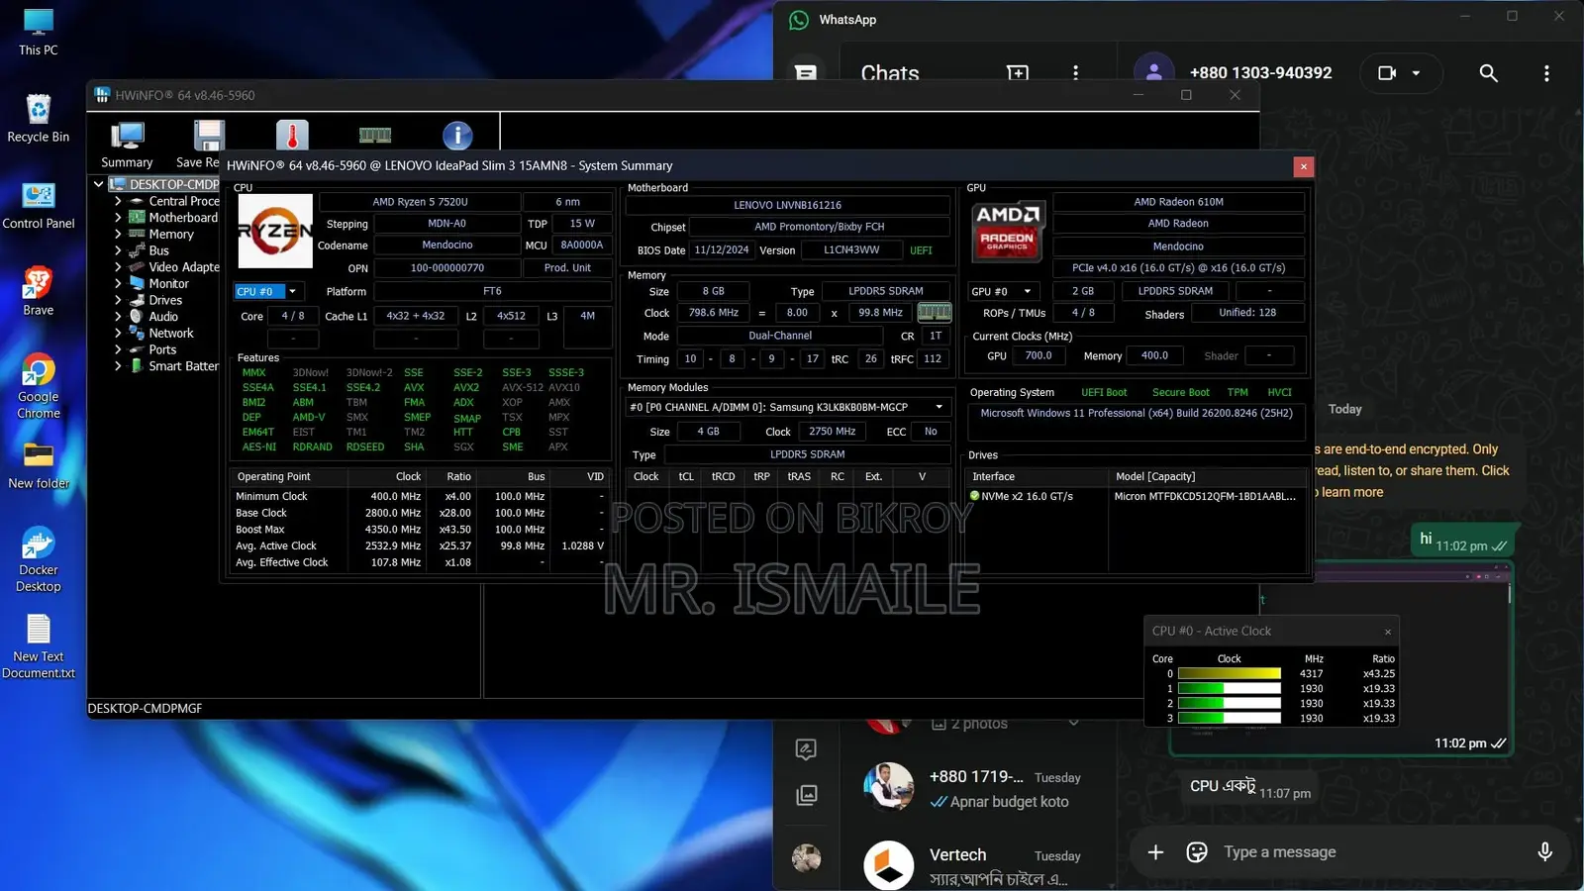Collapse the DESKTOP-CMDP root tree node
The image size is (1584, 891).
click(x=99, y=184)
